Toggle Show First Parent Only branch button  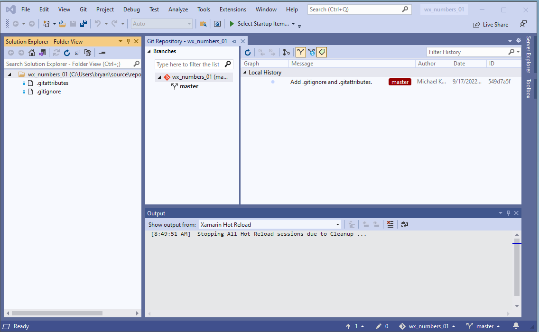pyautogui.click(x=301, y=52)
